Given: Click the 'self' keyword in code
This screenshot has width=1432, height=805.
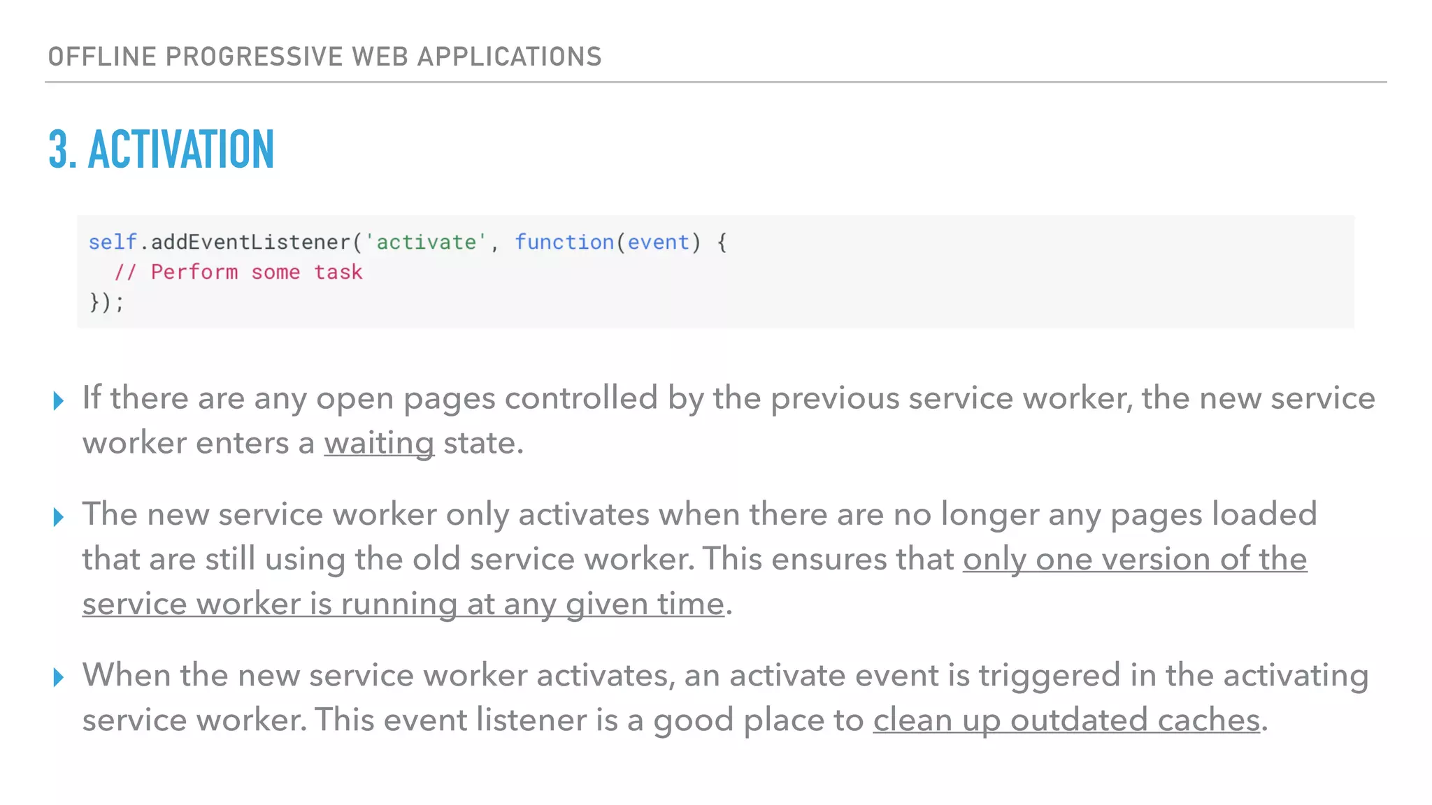Looking at the screenshot, I should pos(112,242).
